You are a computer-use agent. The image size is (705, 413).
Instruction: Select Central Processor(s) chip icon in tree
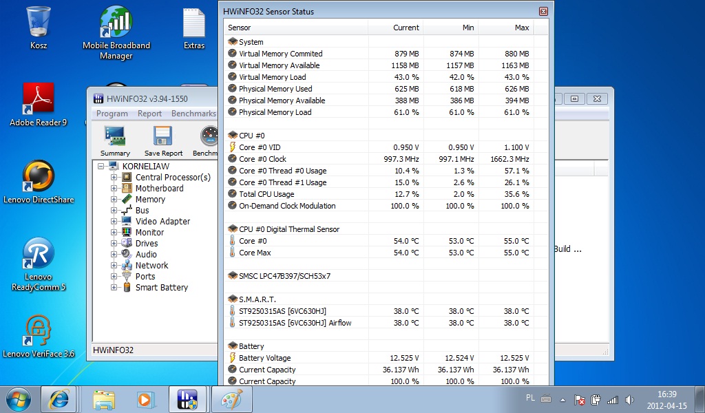[x=127, y=177]
